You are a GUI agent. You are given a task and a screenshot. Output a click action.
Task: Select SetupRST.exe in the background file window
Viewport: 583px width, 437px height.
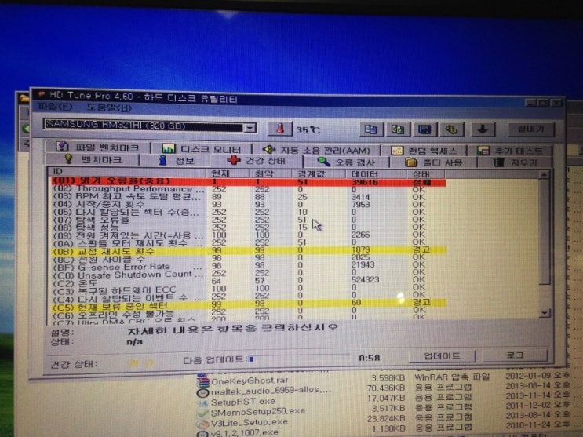coord(243,402)
